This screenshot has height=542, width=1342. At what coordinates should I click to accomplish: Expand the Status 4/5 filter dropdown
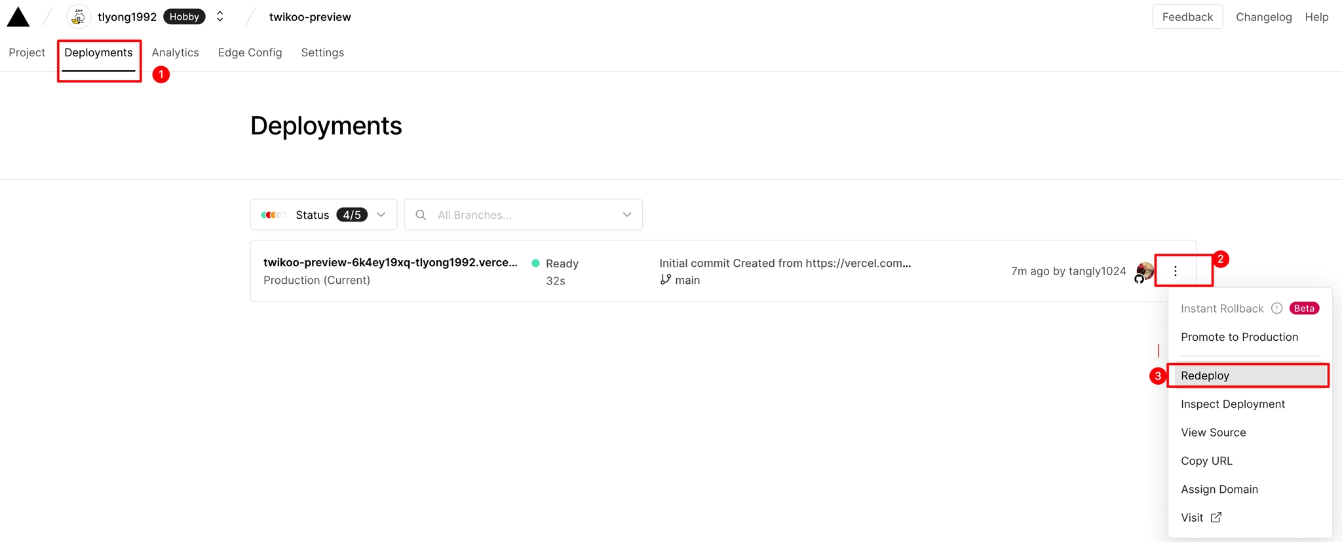(x=324, y=215)
